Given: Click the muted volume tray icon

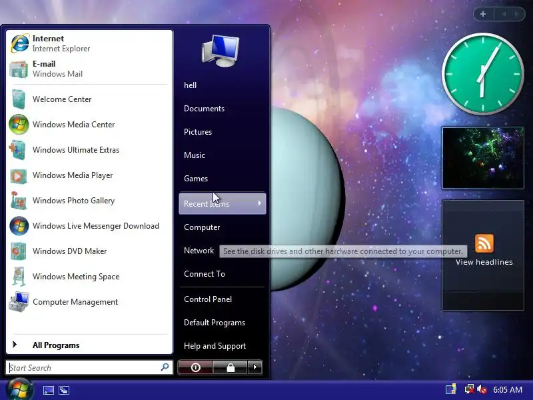Looking at the screenshot, I should point(482,389).
